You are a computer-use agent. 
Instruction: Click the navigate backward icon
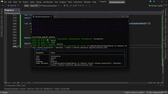(x=3, y=6)
